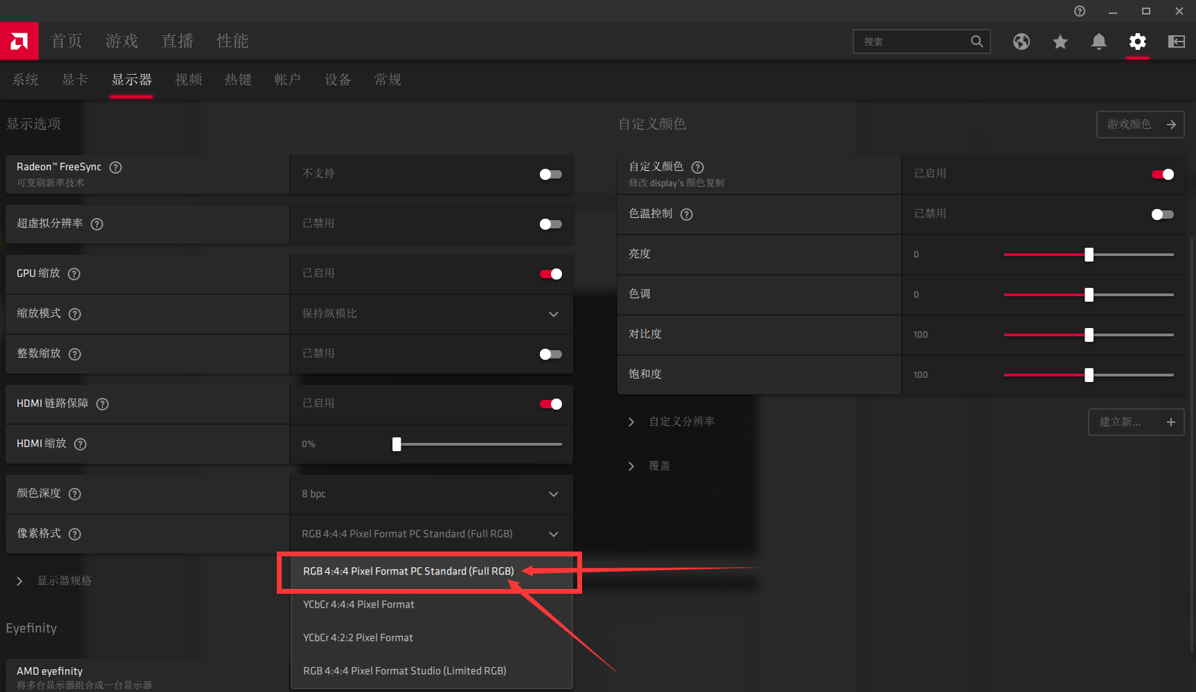Click the AMD logo icon
The height and width of the screenshot is (692, 1196).
(19, 41)
